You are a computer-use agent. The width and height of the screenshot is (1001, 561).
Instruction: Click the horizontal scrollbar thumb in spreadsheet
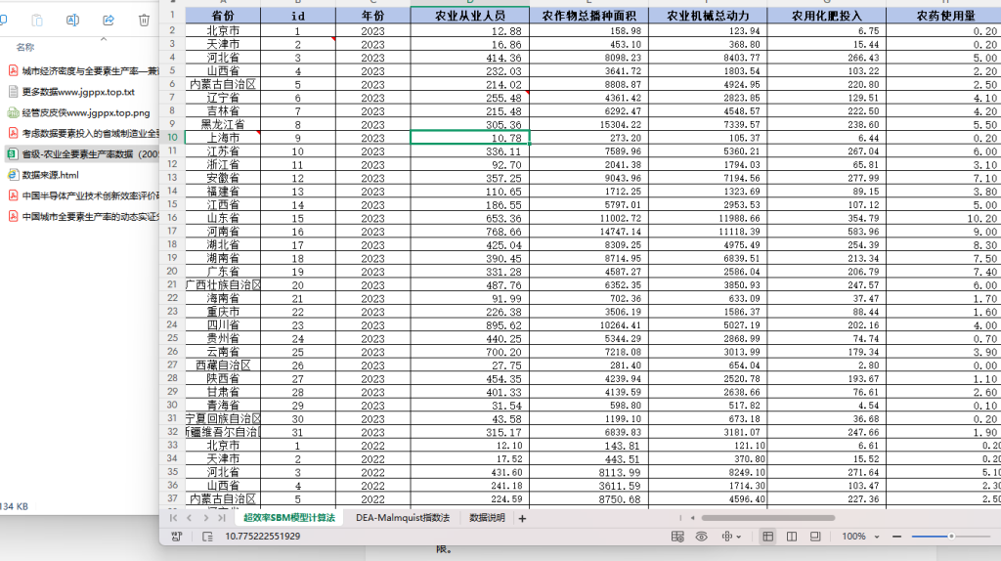[x=768, y=518]
